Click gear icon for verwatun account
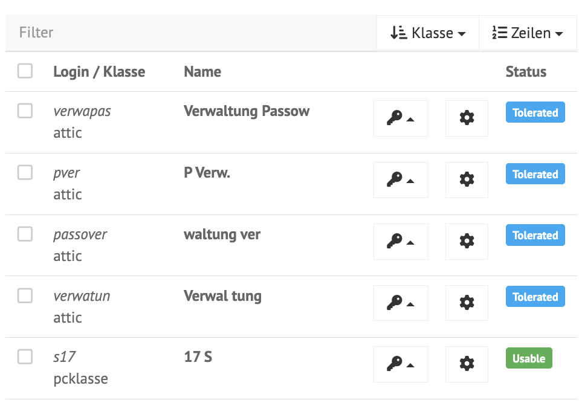Screen dimensions: 579x406 coord(467,303)
